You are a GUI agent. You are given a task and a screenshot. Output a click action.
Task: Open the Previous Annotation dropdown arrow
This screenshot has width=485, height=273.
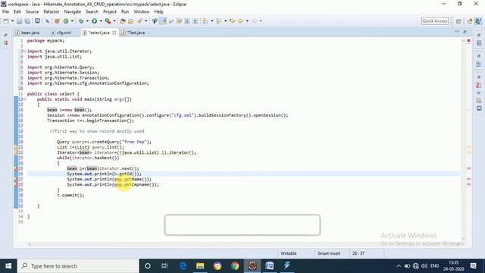(x=226, y=21)
